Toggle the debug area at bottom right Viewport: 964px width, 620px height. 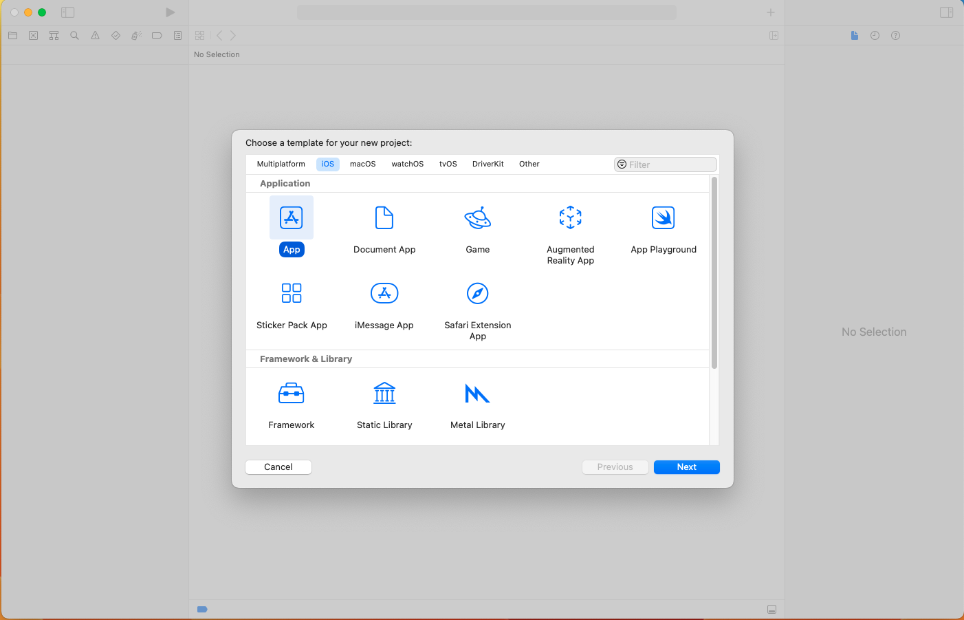click(x=771, y=610)
